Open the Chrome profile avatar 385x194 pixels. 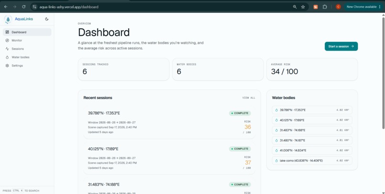click(338, 7)
